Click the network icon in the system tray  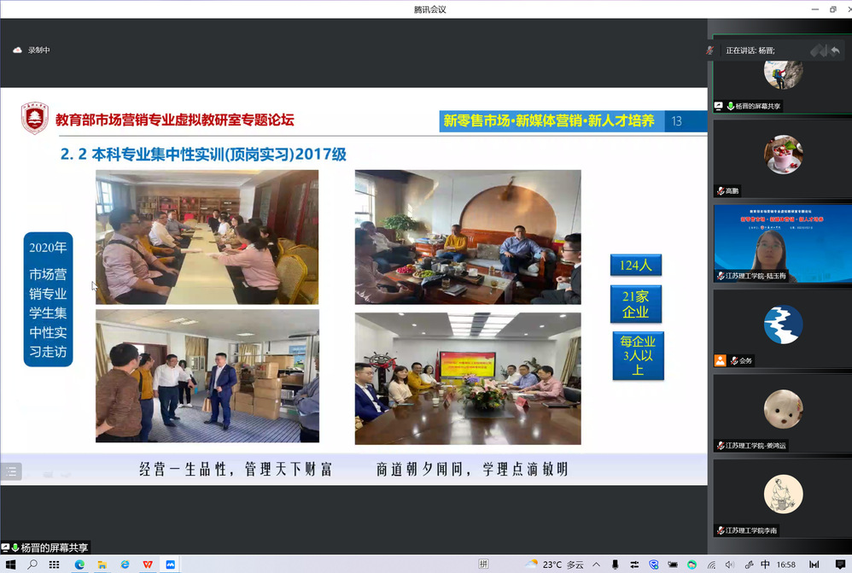[711, 564]
